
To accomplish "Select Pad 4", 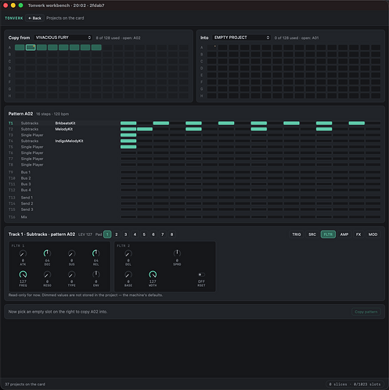I will (135, 234).
